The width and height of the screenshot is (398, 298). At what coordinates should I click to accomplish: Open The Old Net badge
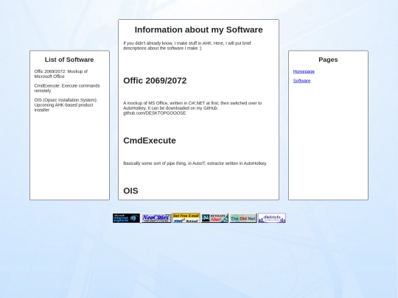tap(243, 219)
